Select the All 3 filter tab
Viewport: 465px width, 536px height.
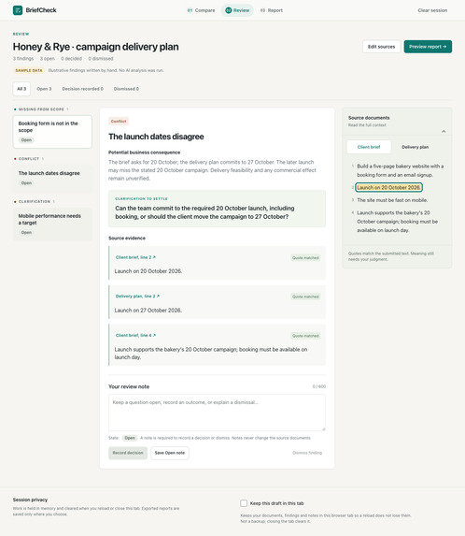coord(21,89)
